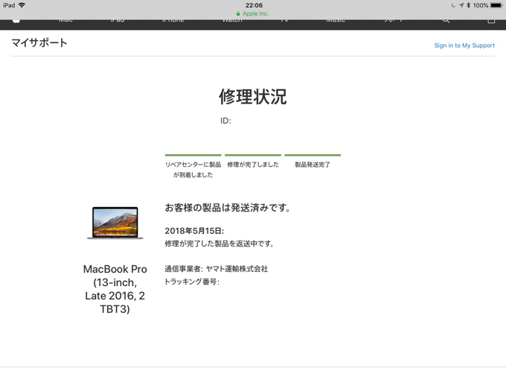Open the Music menu in Apple navigation
506x380 pixels.
point(336,21)
